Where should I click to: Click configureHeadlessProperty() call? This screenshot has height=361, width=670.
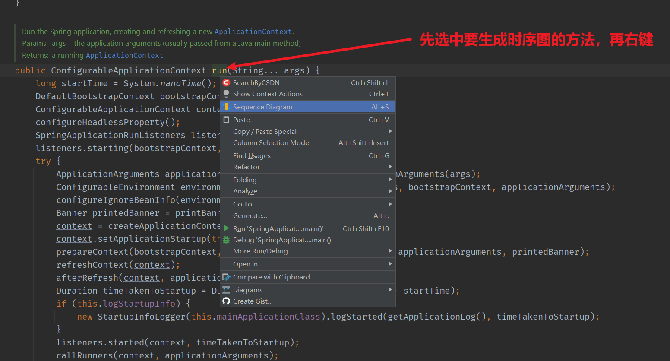point(107,122)
